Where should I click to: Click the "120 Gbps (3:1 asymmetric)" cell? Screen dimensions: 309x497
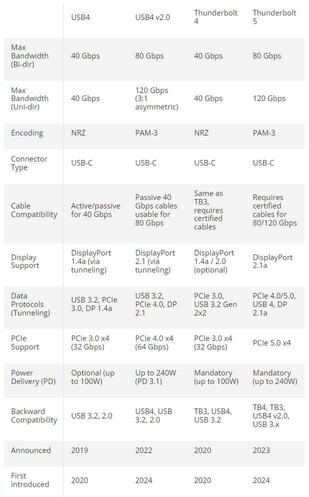pos(156,98)
